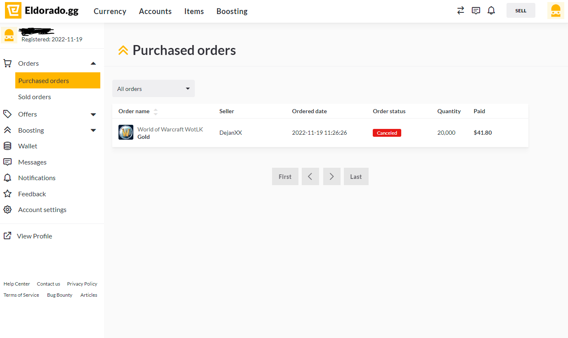Select the Wallet sidebar icon
The image size is (568, 338).
[7, 146]
